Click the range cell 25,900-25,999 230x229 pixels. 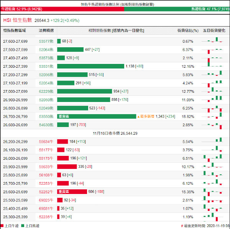pos(15,167)
